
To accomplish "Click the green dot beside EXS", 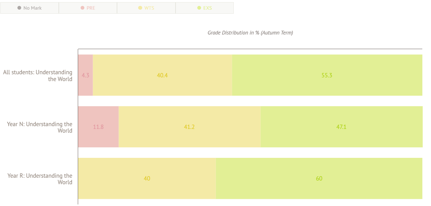I will point(199,8).
